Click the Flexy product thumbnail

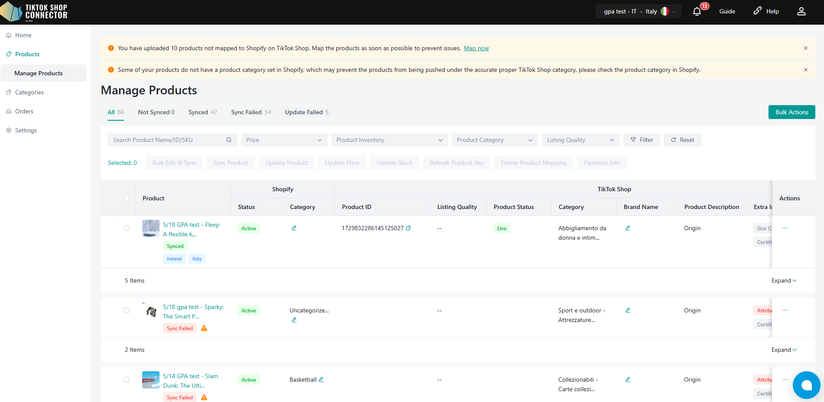coord(151,228)
